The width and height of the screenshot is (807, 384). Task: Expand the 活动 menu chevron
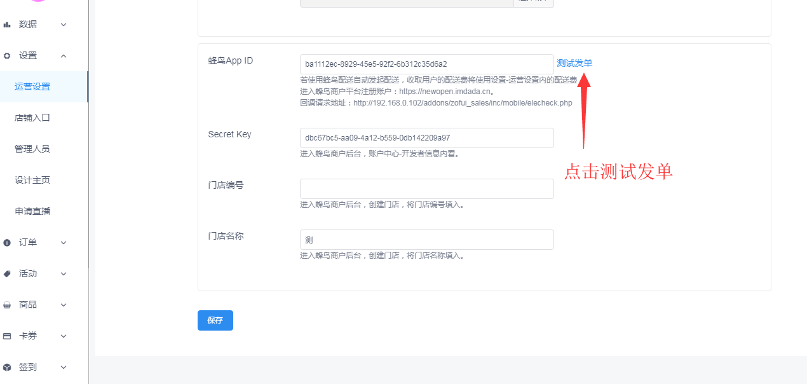(64, 274)
